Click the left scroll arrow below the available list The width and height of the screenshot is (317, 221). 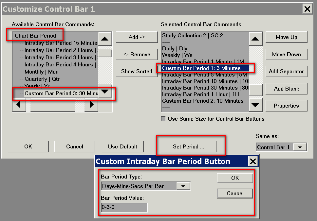[x=19, y=106]
